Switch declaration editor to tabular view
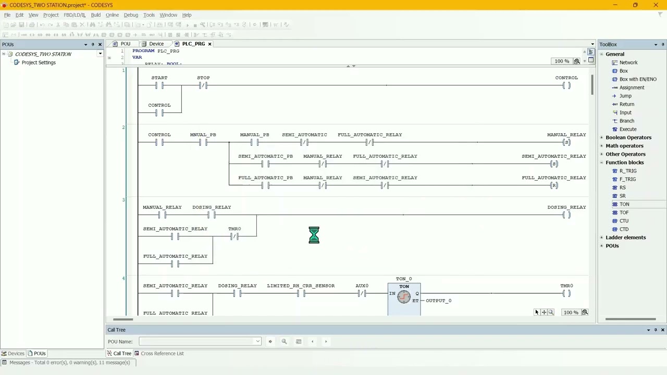Image resolution: width=667 pixels, height=375 pixels. (x=591, y=60)
